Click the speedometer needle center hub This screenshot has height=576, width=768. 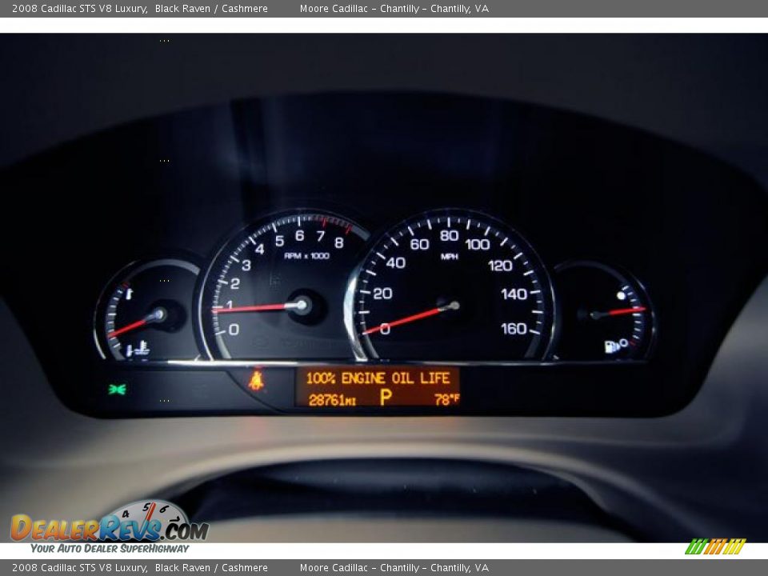point(454,306)
